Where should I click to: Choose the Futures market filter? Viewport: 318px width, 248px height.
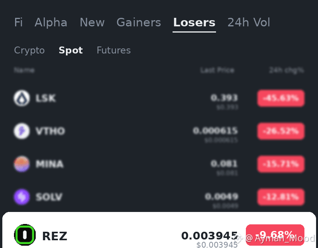click(114, 50)
